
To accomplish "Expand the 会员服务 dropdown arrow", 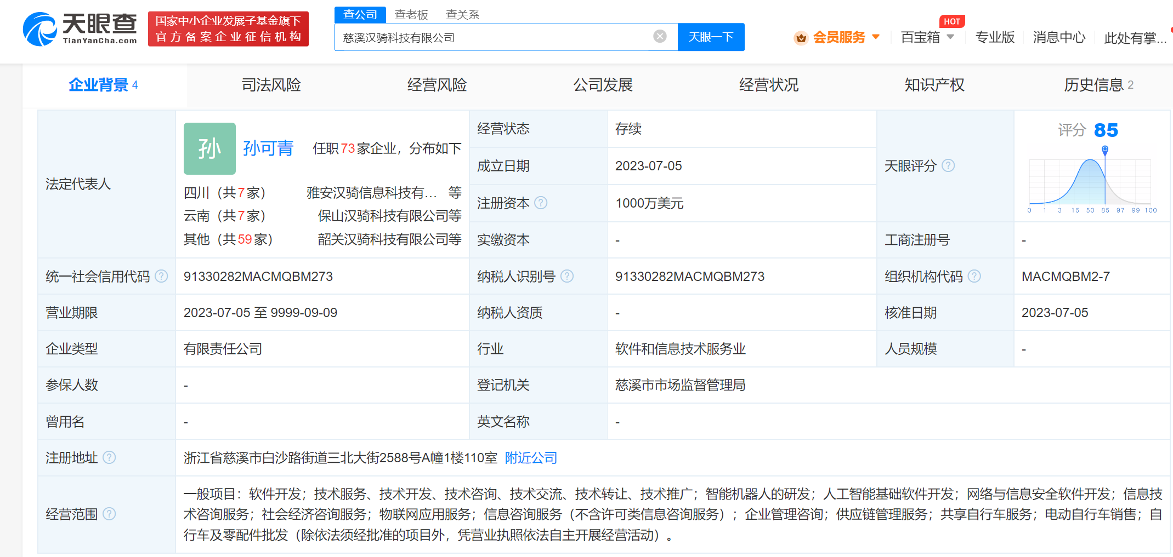I will (x=876, y=37).
